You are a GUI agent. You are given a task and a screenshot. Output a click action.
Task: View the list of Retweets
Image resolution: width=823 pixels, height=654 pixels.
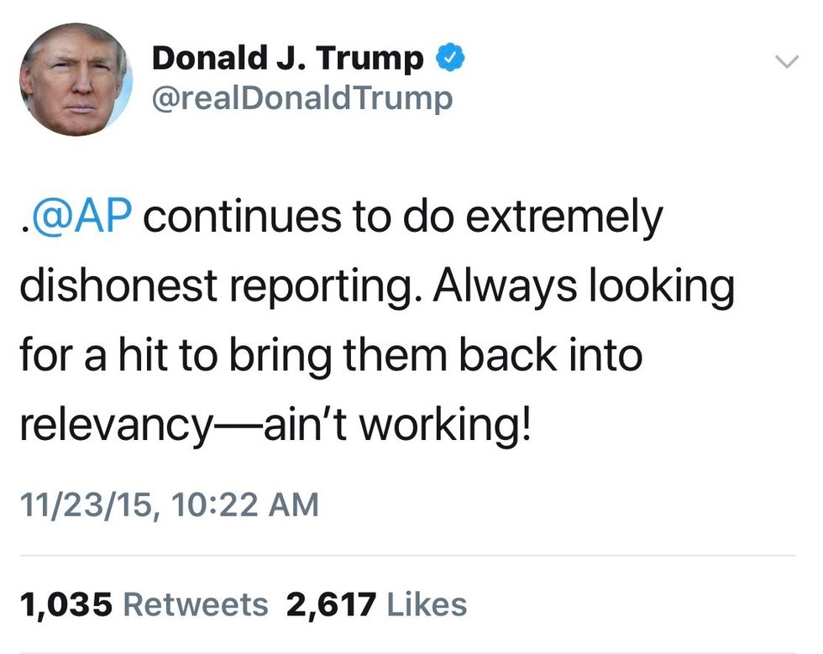(x=196, y=604)
